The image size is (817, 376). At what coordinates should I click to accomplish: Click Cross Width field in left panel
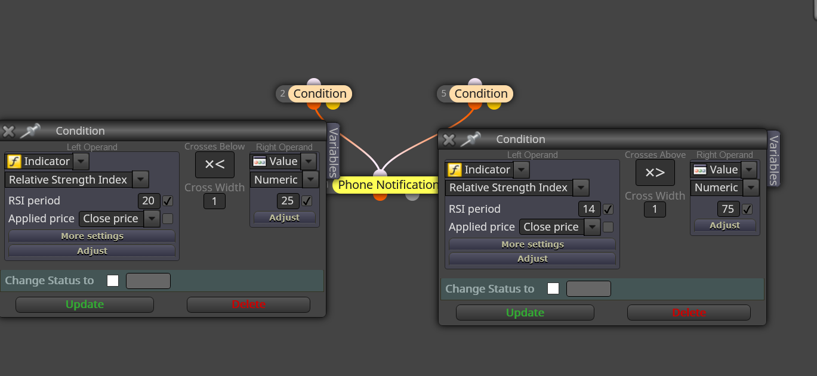point(214,201)
